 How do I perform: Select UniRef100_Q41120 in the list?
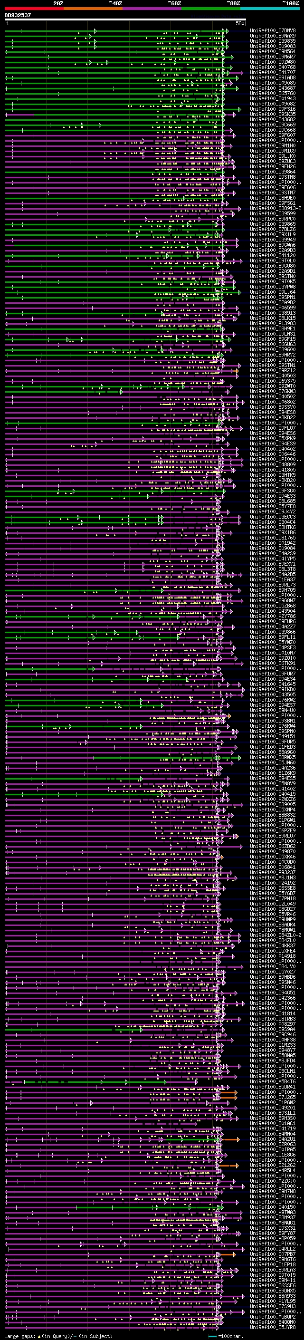click(x=273, y=255)
